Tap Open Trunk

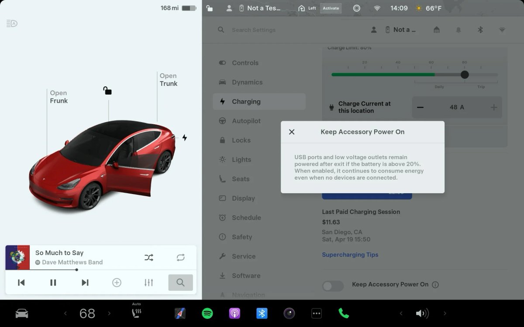pos(169,80)
